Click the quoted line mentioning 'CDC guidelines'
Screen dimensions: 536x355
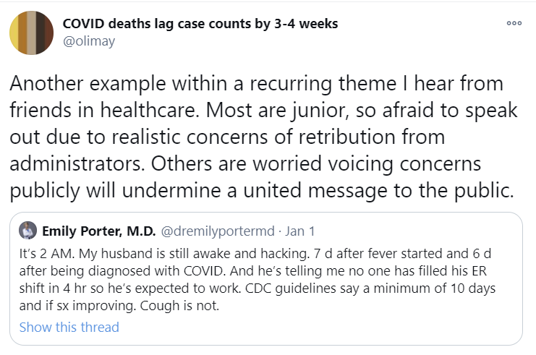point(260,288)
